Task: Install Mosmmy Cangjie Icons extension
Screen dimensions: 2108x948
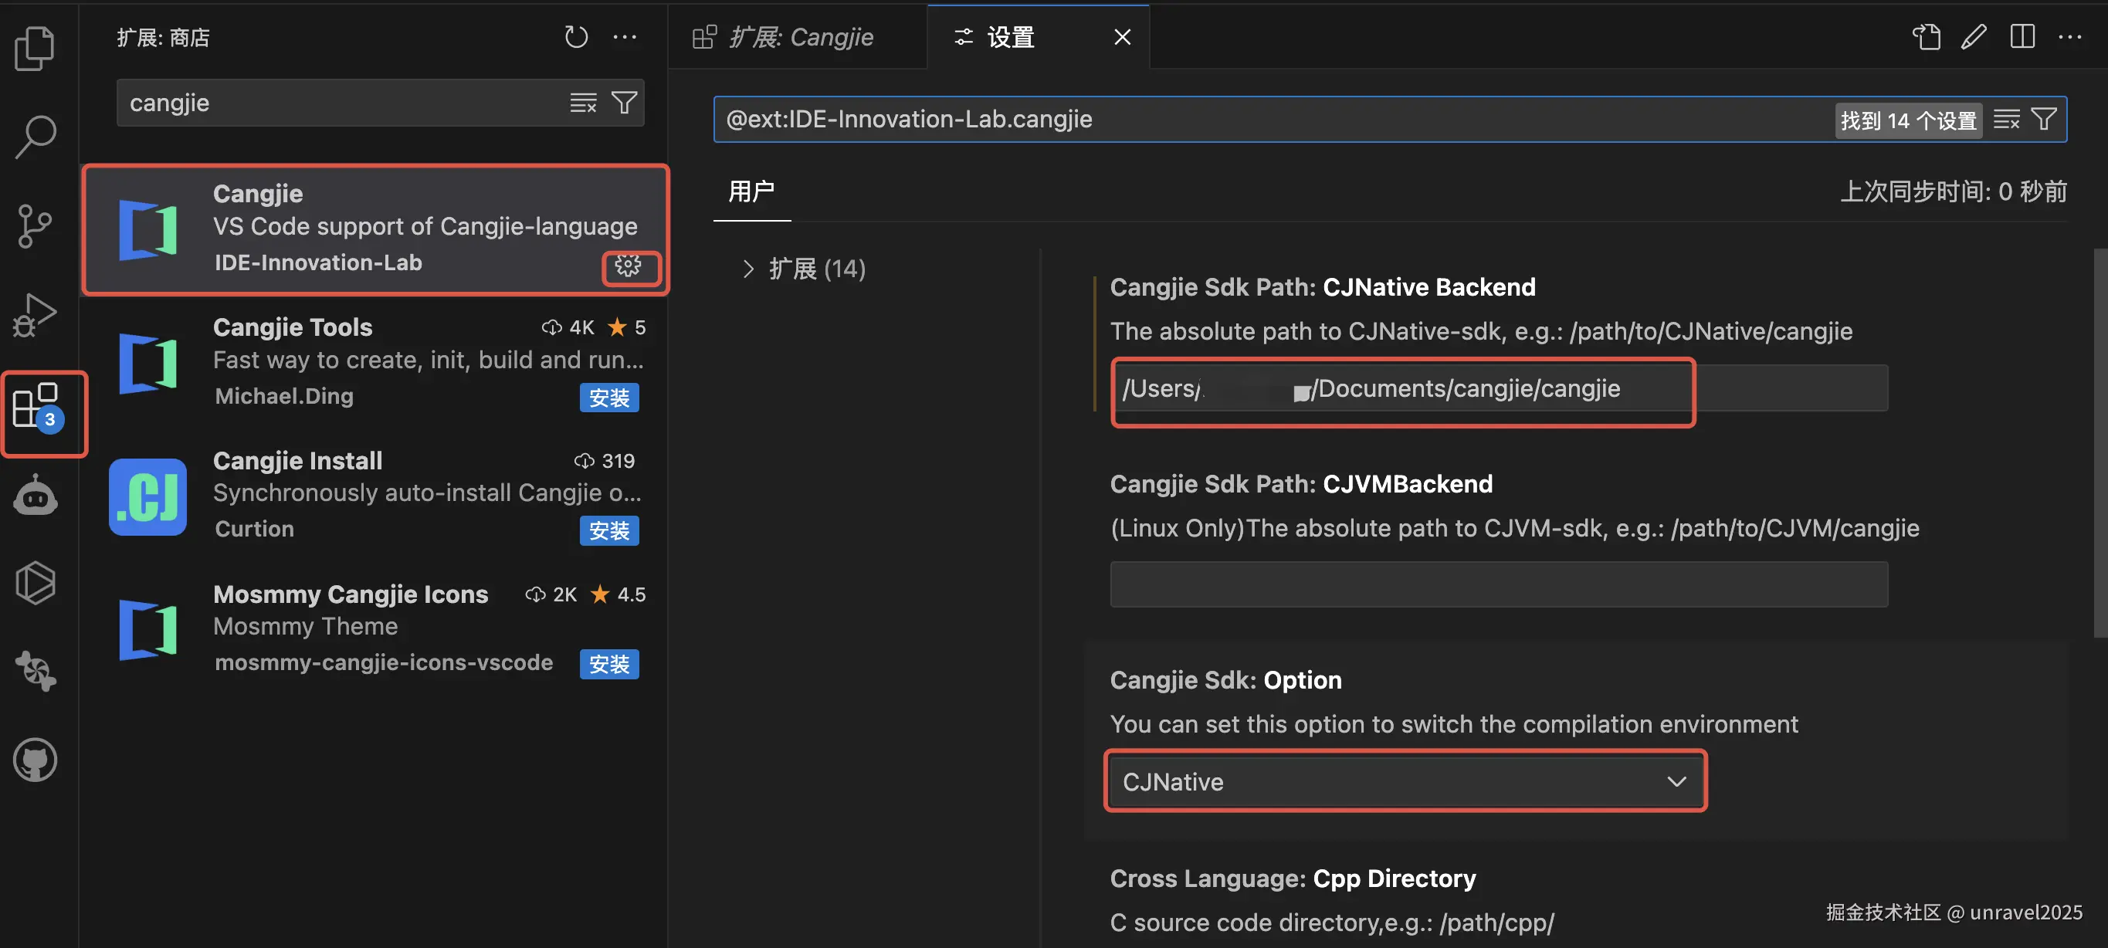Action: pos(608,664)
